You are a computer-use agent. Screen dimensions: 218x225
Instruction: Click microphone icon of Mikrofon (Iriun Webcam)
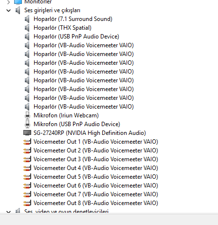[27, 115]
